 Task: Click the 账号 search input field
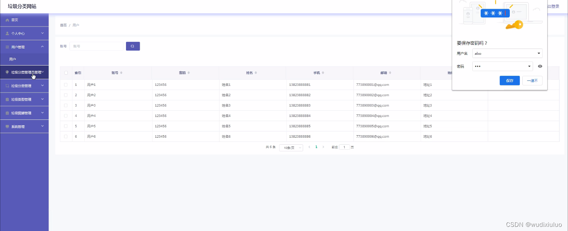pos(96,46)
